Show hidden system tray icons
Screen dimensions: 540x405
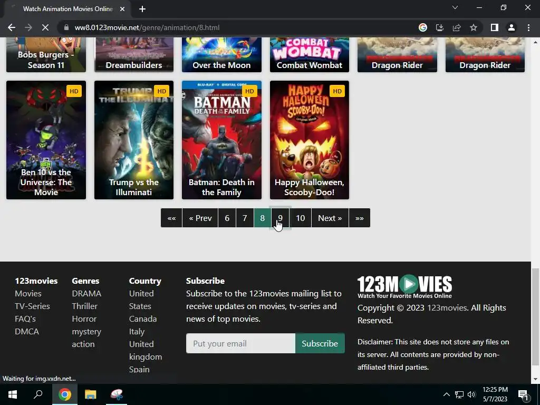[x=446, y=394]
